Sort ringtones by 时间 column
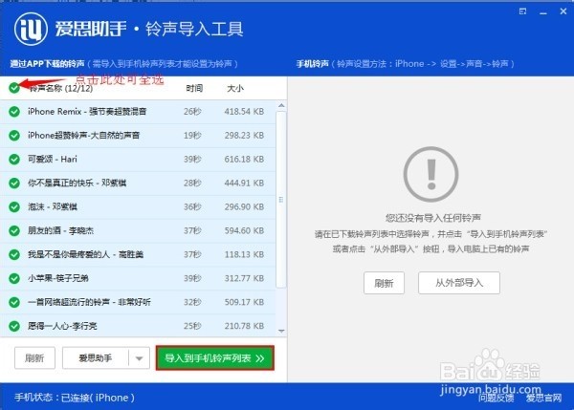 pyautogui.click(x=194, y=88)
